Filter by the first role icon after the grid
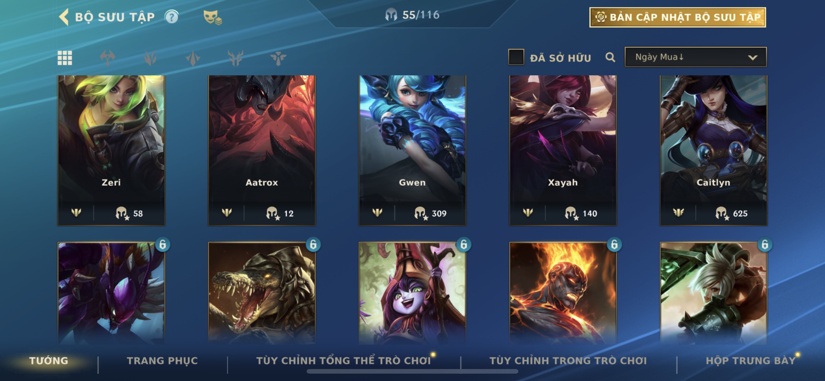 (x=108, y=58)
